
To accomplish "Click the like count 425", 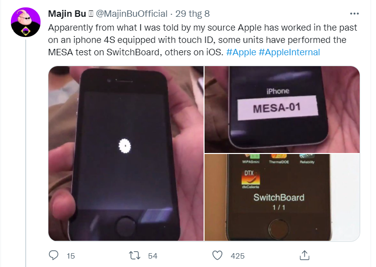I will click(237, 256).
